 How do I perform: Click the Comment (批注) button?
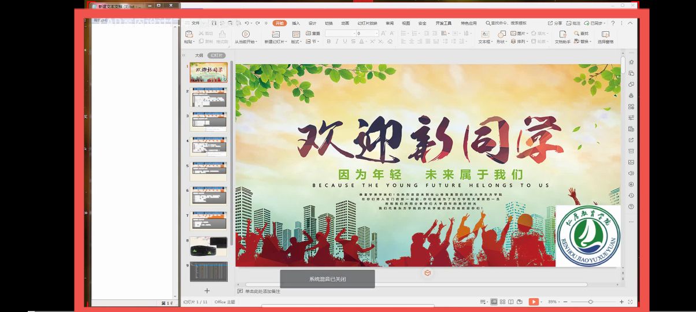click(573, 23)
